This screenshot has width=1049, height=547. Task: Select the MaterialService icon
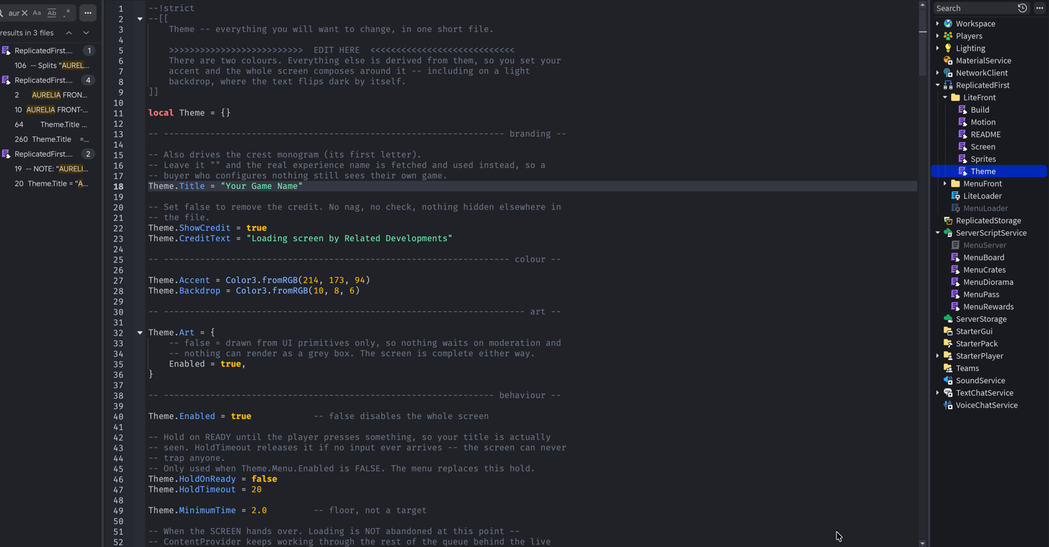tap(948, 61)
